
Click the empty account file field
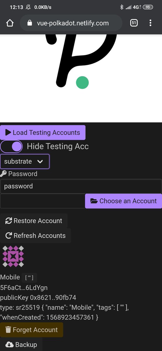[43, 201]
